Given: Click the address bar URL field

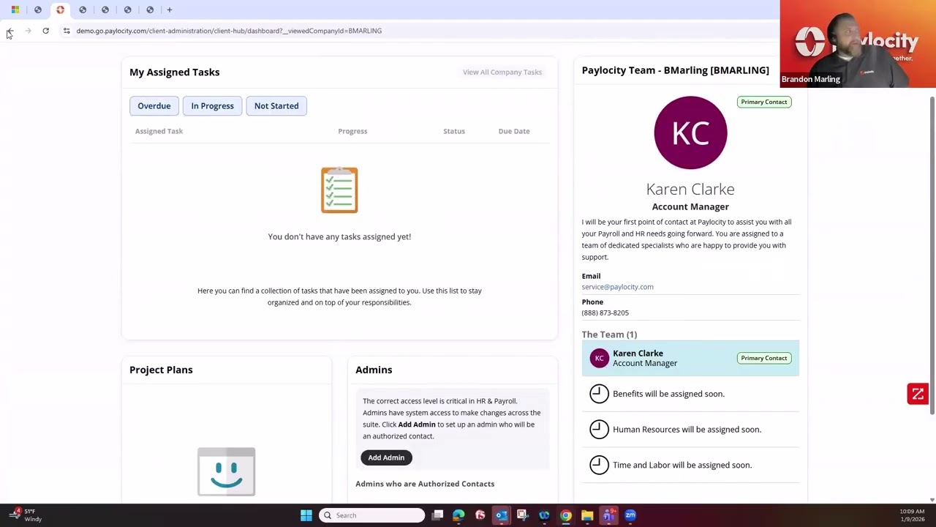Looking at the screenshot, I should click(229, 31).
